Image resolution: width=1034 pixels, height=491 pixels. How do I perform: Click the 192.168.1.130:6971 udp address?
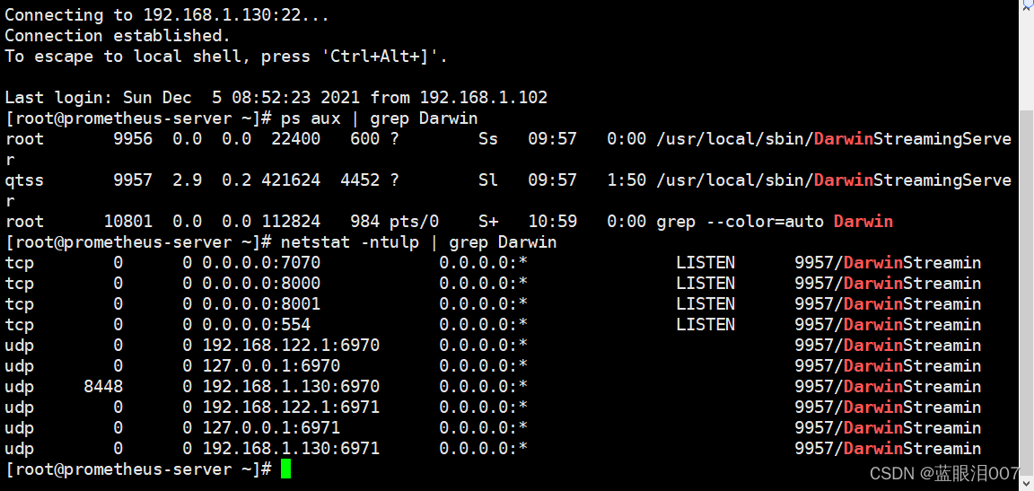tap(291, 449)
